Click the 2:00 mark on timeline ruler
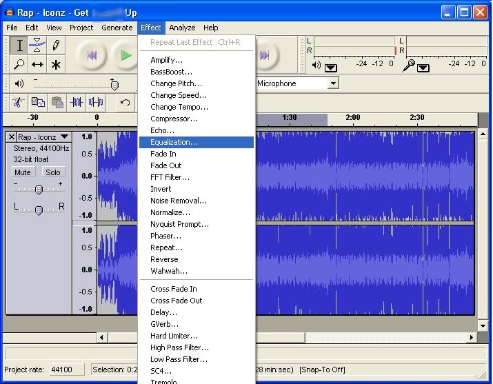The image size is (493, 384). coord(353,117)
